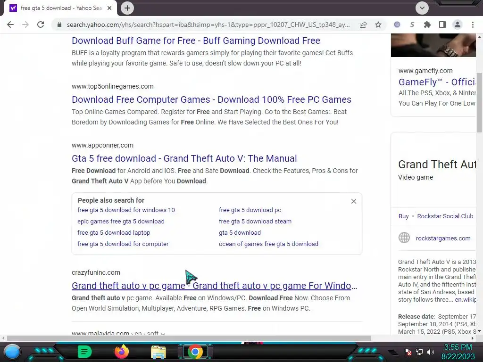Viewport: 483px width, 362px height.
Task: Click the scroll down arrow
Action: point(479,331)
